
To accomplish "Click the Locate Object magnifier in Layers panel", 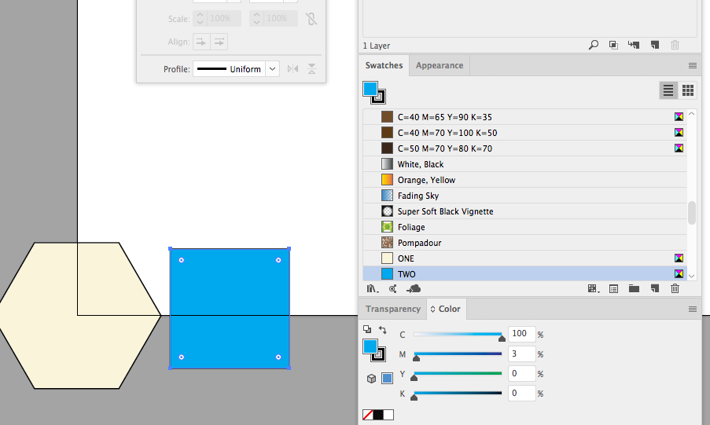I will tap(593, 45).
